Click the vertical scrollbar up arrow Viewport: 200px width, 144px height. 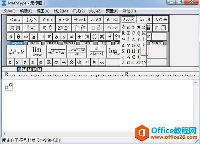(x=196, y=82)
